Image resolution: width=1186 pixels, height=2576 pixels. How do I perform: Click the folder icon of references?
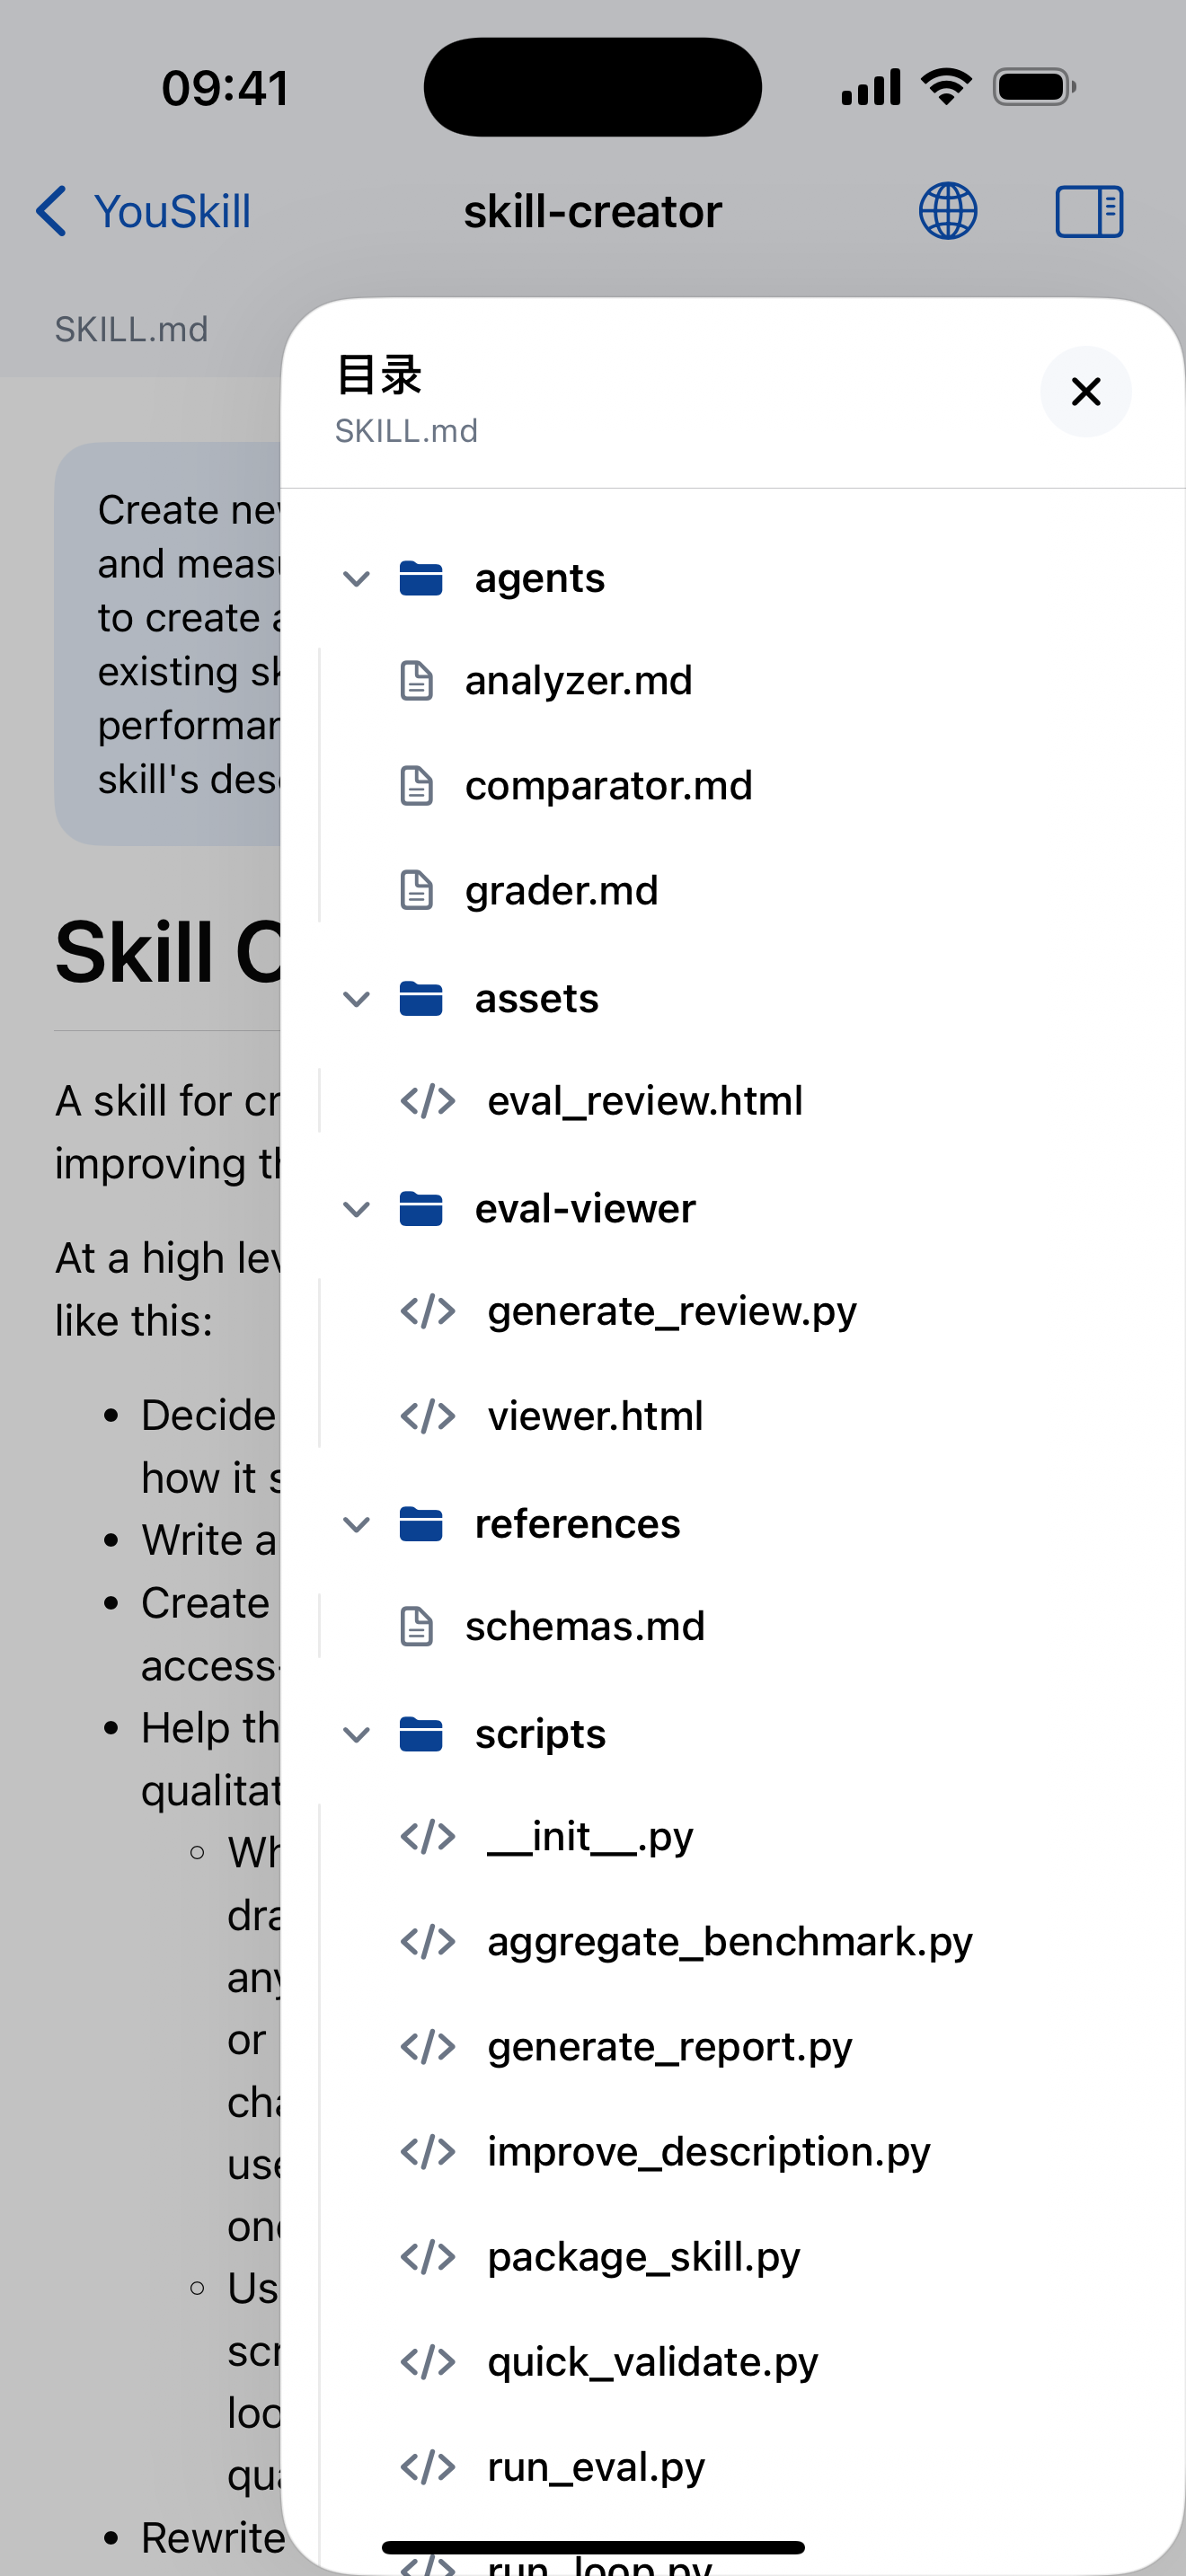[x=422, y=1523]
